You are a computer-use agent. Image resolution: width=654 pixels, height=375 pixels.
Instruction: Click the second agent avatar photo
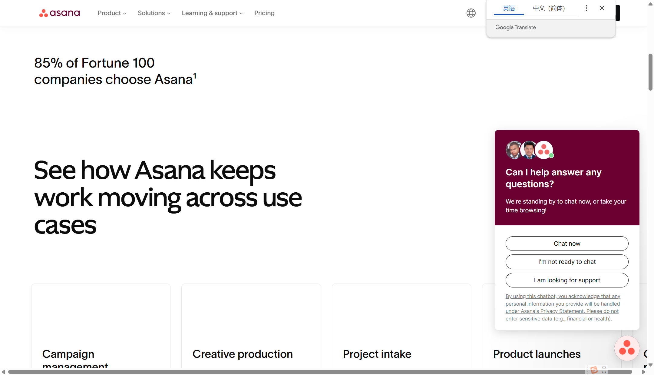point(529,150)
